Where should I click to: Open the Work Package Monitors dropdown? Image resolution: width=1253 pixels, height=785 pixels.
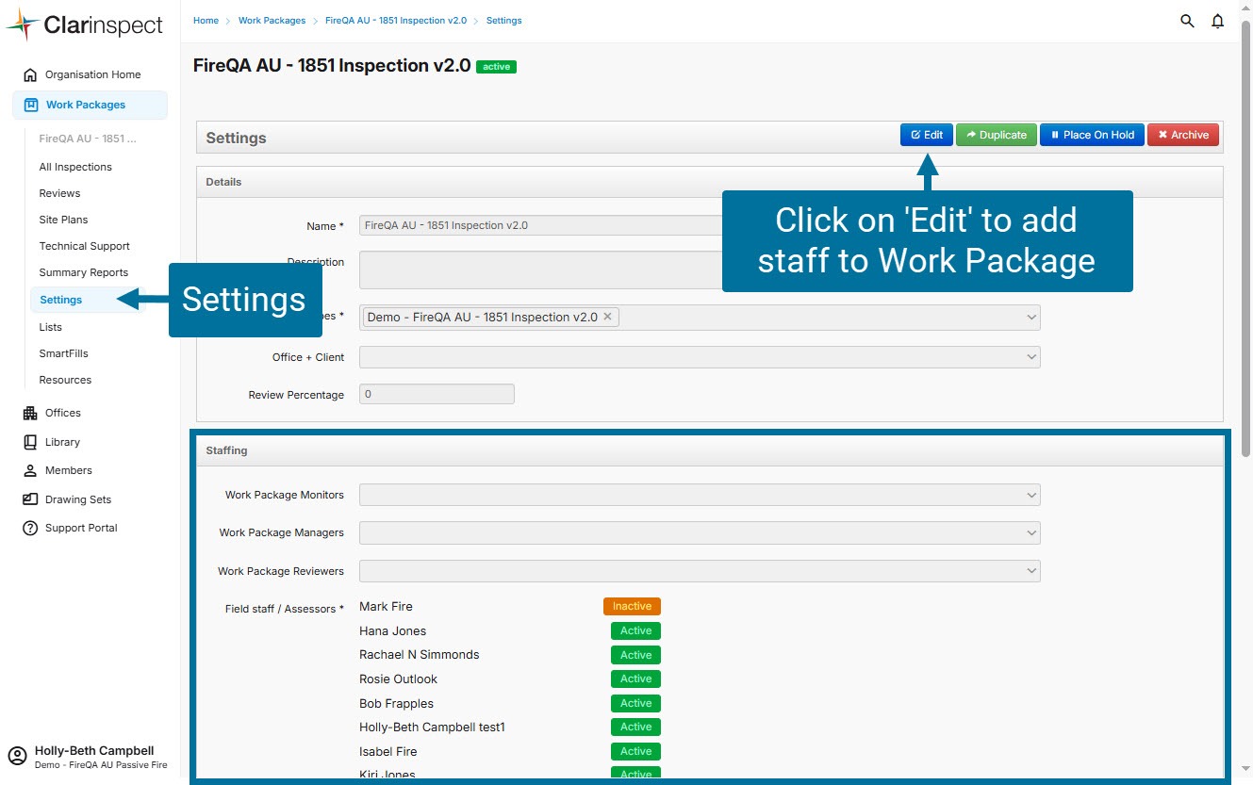click(1030, 495)
